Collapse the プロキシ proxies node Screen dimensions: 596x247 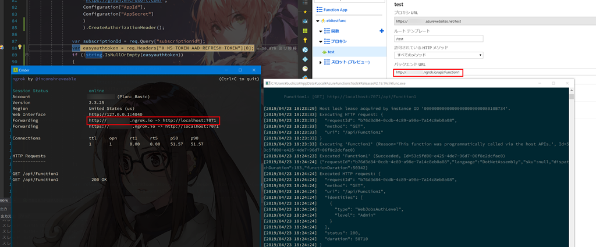point(321,41)
